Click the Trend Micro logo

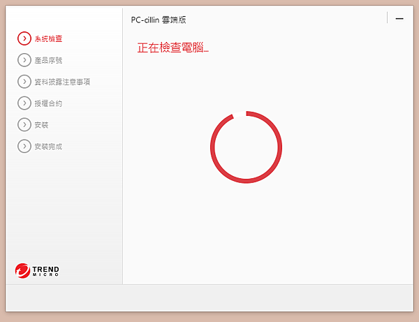37,271
